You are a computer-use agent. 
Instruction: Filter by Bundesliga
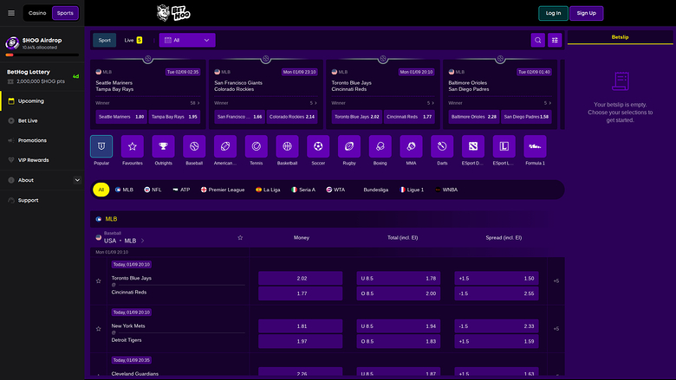click(x=375, y=190)
